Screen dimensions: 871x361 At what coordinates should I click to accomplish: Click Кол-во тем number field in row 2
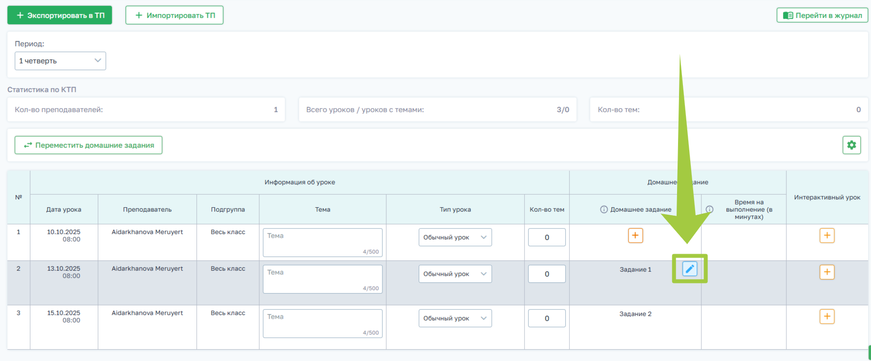[x=547, y=274]
